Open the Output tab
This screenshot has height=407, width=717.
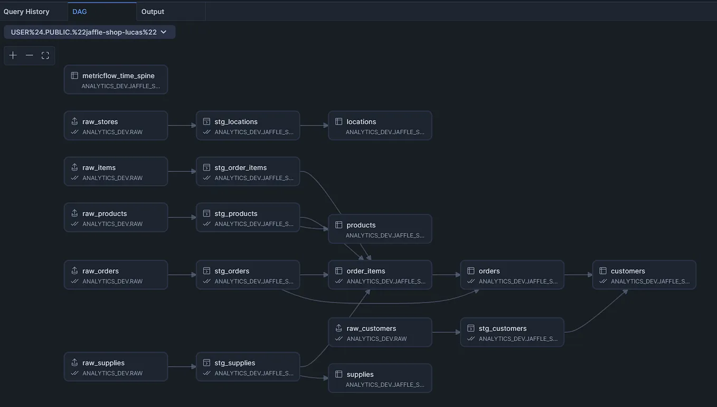click(153, 11)
